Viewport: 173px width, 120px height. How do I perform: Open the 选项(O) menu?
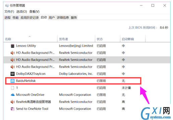[22, 12]
